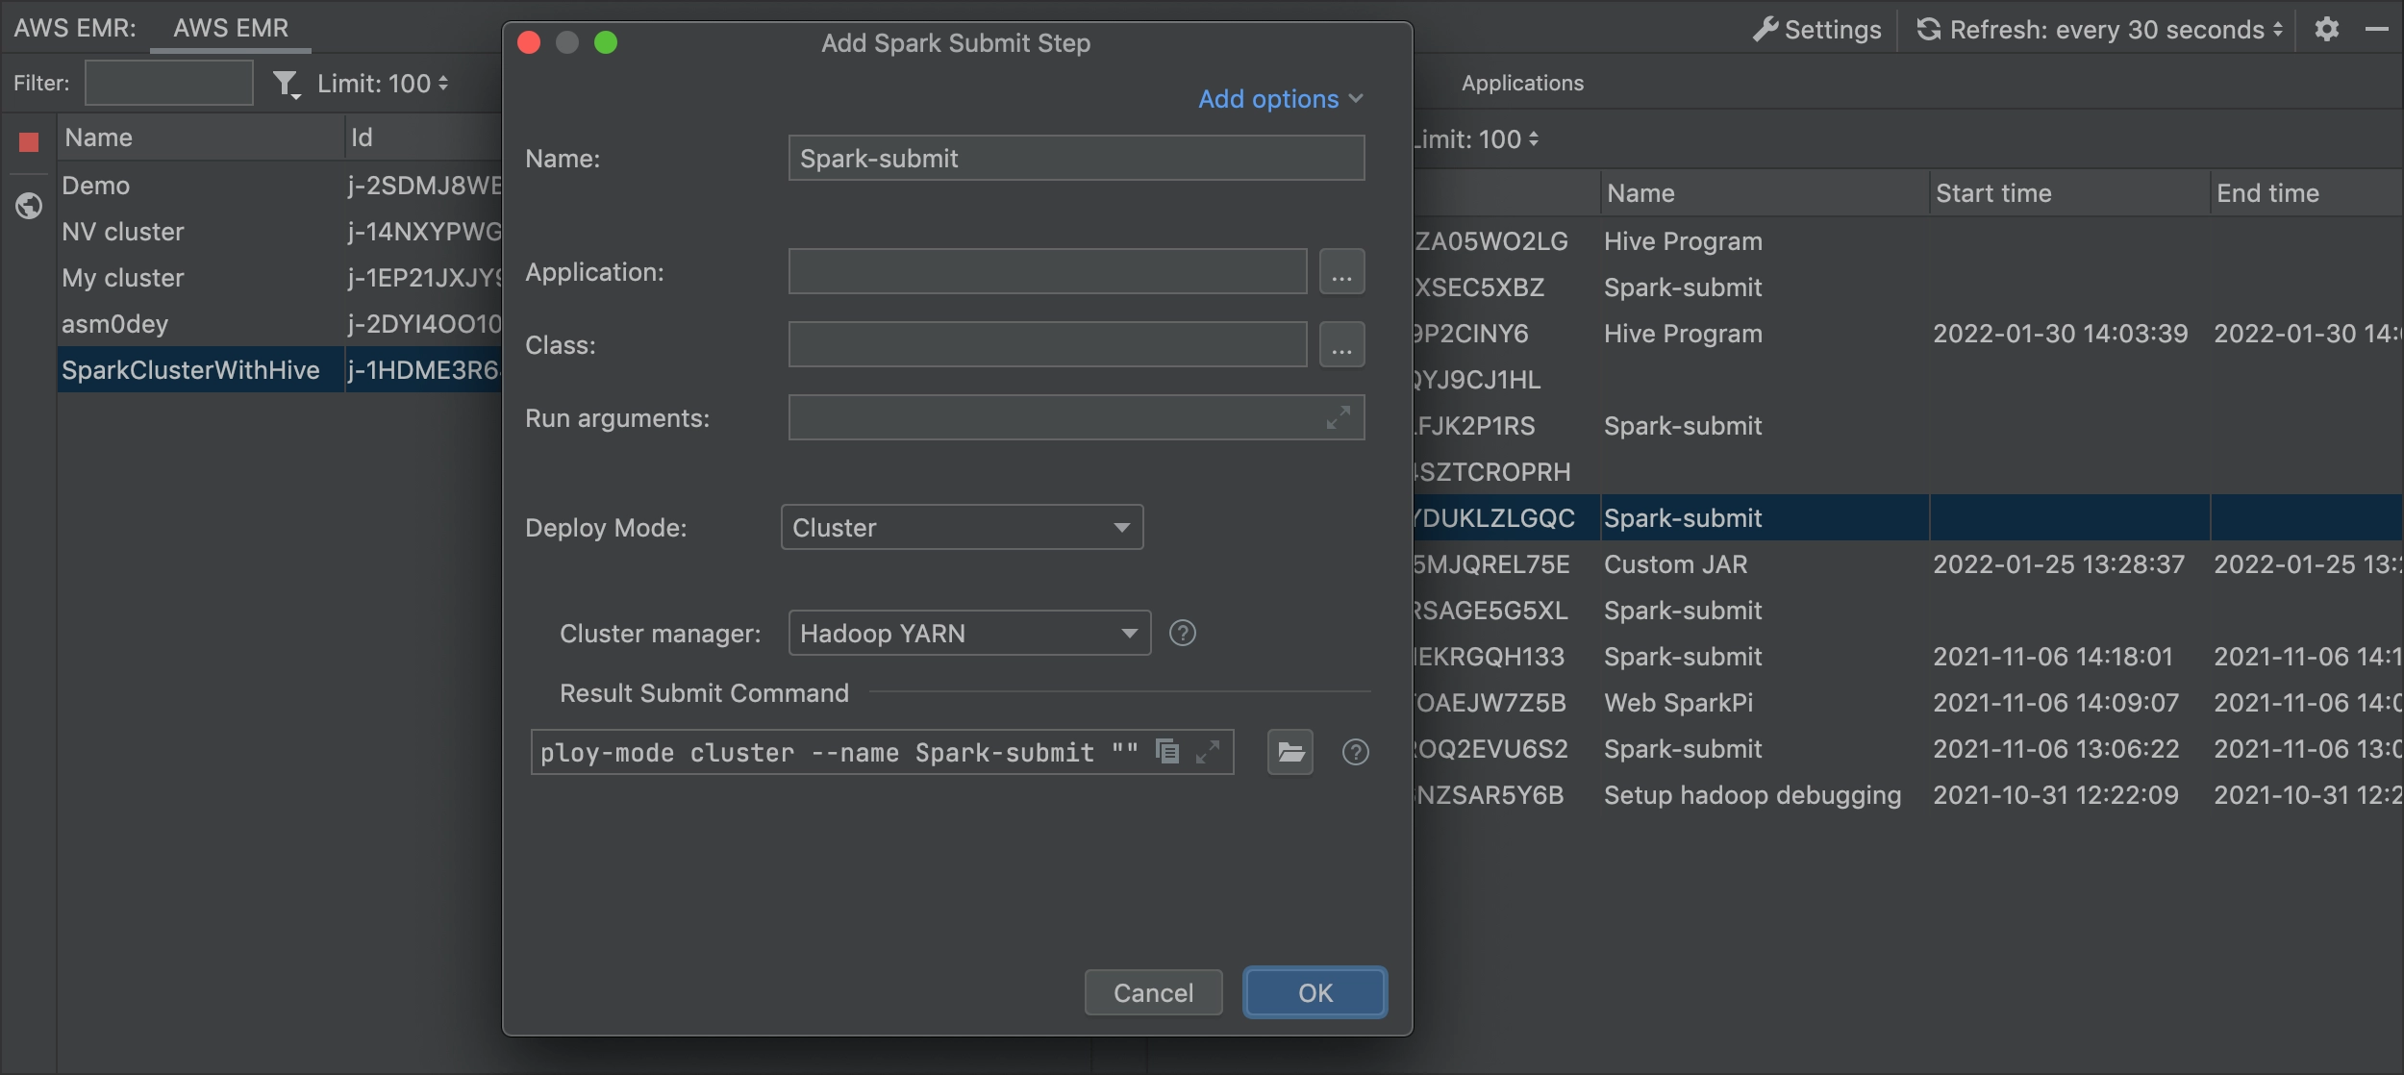Select Spark-submit step started 2021-11-06 13:06:22

[1908, 749]
